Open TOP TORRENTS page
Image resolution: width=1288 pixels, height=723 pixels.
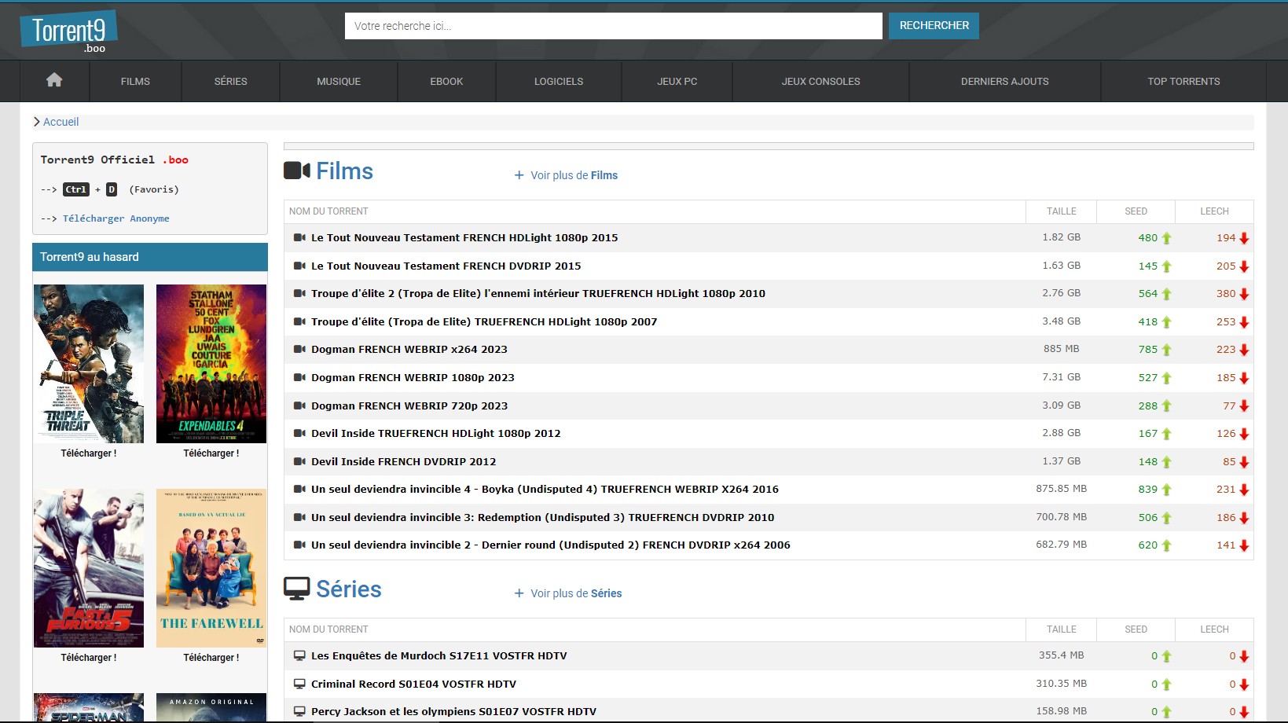[x=1183, y=81]
